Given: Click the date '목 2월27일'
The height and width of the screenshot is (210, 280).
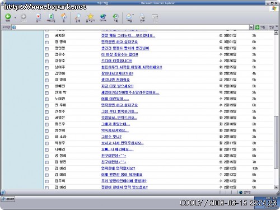Looking at the screenshot, I should coord(228,48).
